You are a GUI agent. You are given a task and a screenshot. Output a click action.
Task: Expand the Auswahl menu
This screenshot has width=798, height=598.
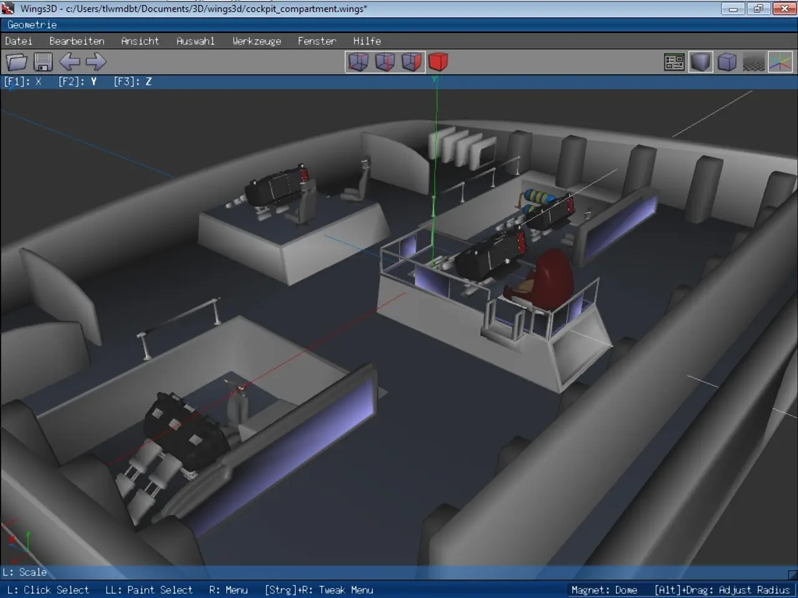[195, 41]
